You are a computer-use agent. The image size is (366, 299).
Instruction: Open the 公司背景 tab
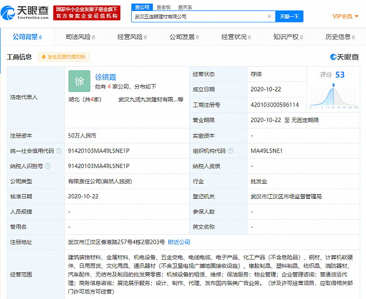(x=27, y=37)
